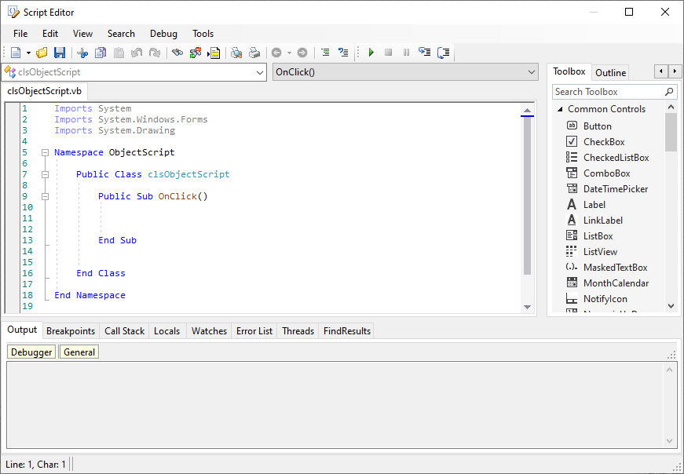Screen dimensions: 684x474
Task: Click the Cut scissors toolbar icon
Action: (82, 53)
